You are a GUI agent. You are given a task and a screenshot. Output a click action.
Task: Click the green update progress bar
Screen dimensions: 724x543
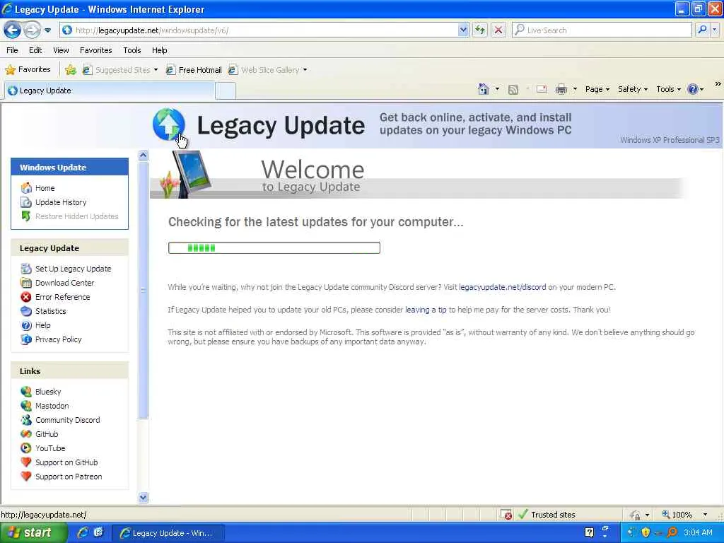(x=274, y=248)
